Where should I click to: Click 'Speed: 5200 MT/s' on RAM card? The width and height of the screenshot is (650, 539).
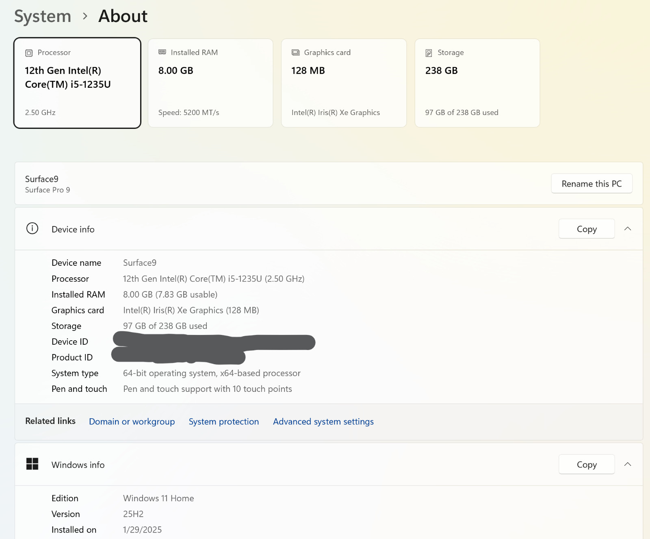click(189, 113)
